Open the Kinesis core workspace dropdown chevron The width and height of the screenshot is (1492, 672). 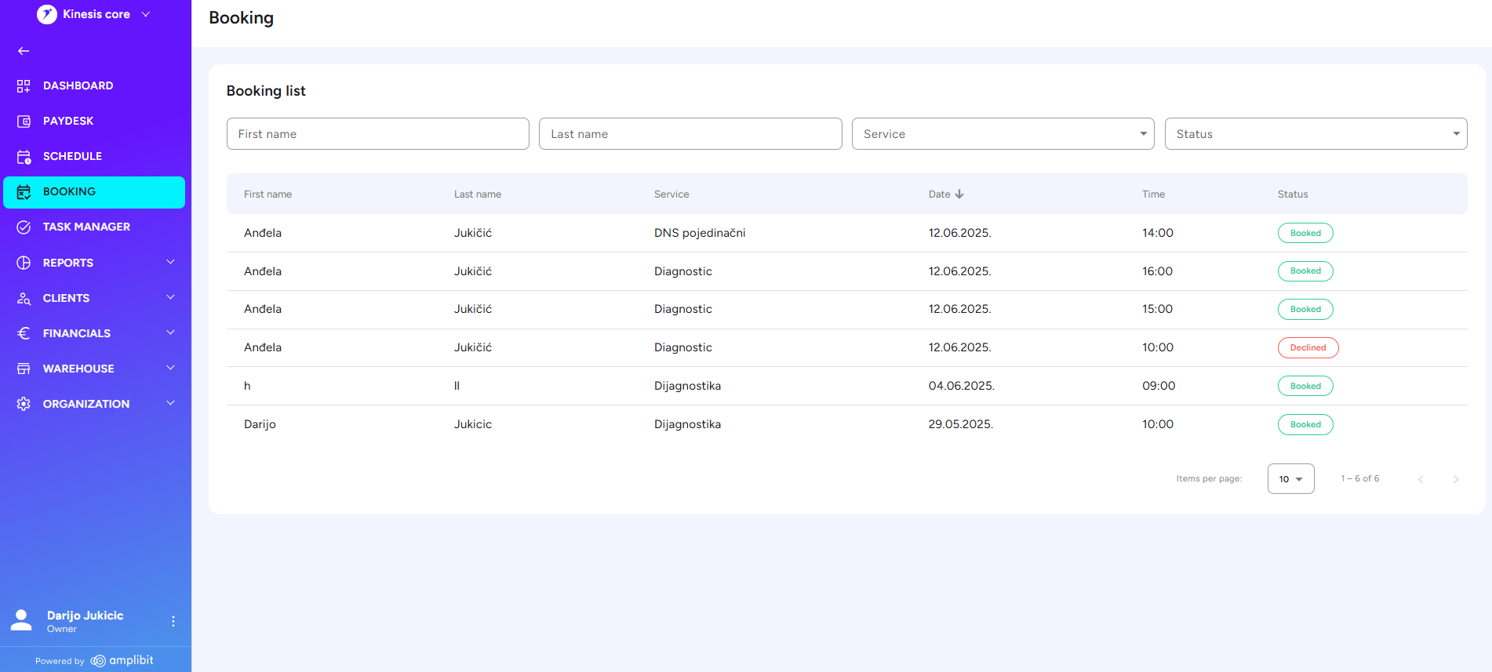click(x=146, y=14)
